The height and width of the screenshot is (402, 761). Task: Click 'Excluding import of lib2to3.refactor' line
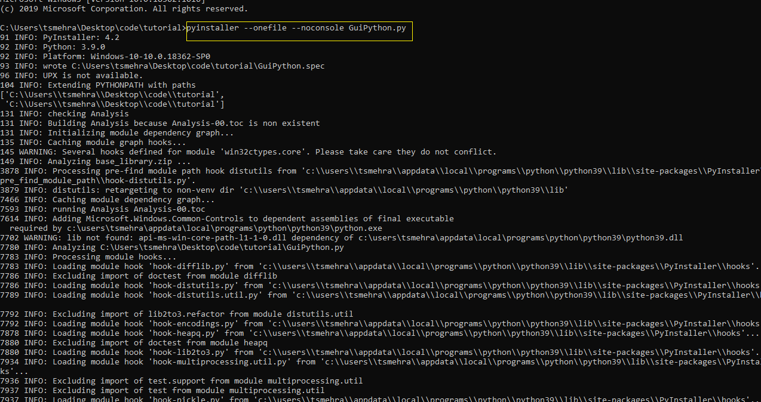click(177, 314)
